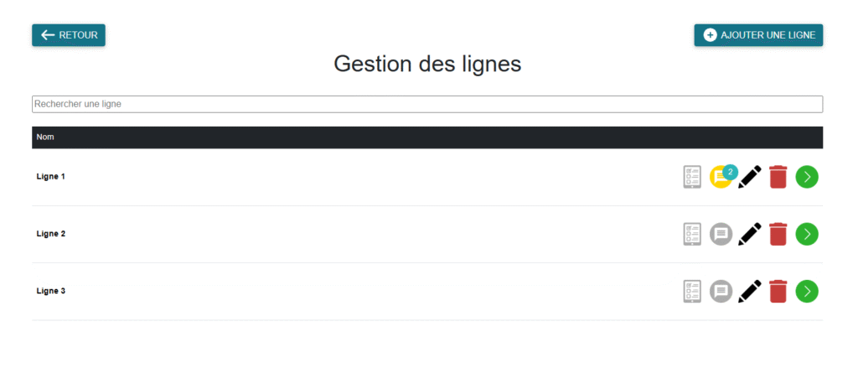Focus the Rechercher une ligne search field
Screen dimensions: 858x368
(x=427, y=104)
